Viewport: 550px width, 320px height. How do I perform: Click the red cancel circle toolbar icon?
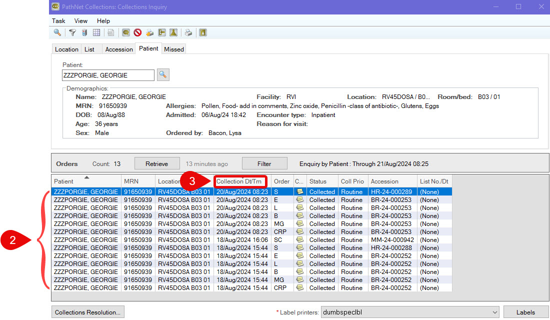point(137,32)
